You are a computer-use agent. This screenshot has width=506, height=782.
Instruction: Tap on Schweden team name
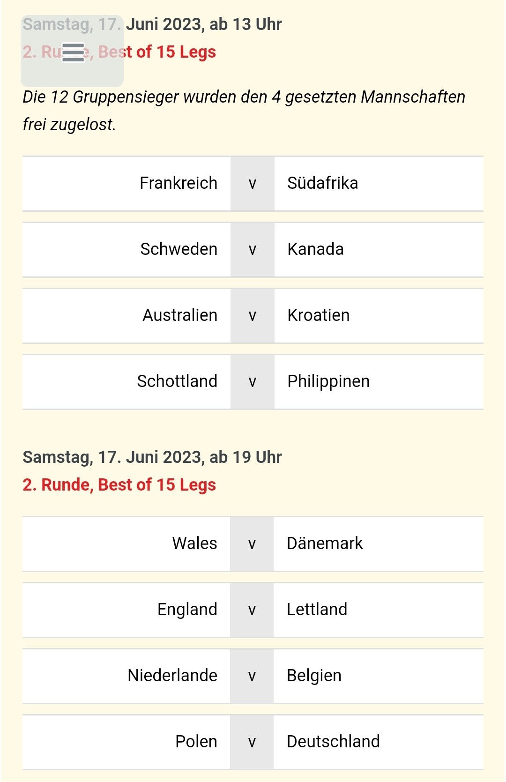point(179,249)
